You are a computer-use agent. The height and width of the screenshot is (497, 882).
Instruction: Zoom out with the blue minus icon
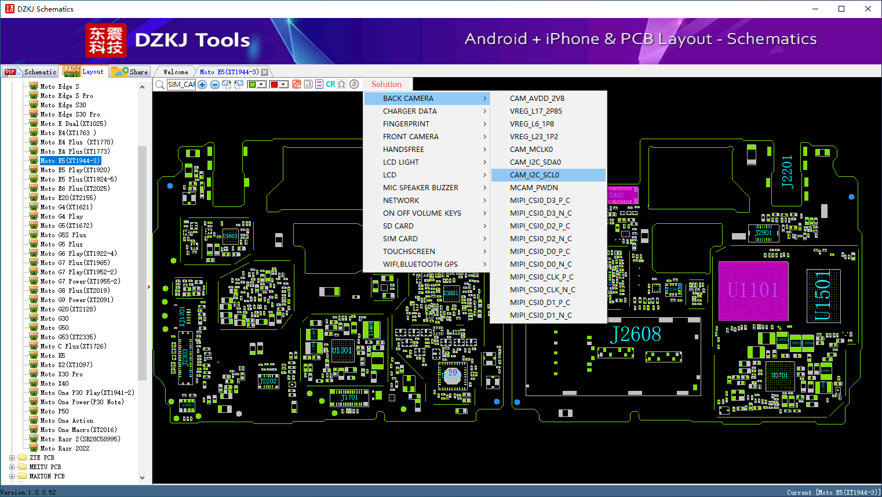[214, 85]
